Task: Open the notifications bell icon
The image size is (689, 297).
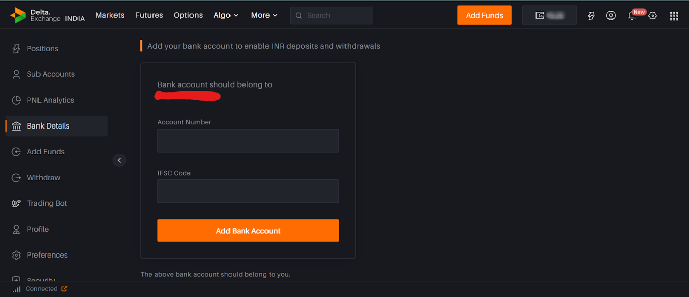Action: (x=632, y=16)
